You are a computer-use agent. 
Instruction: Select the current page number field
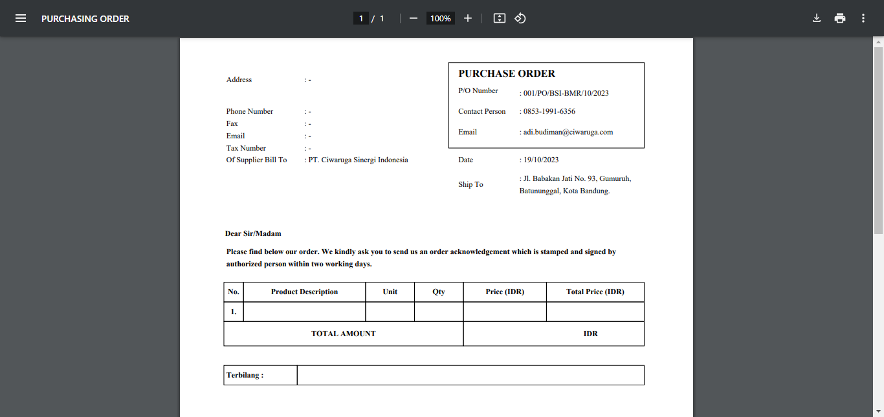pos(361,18)
